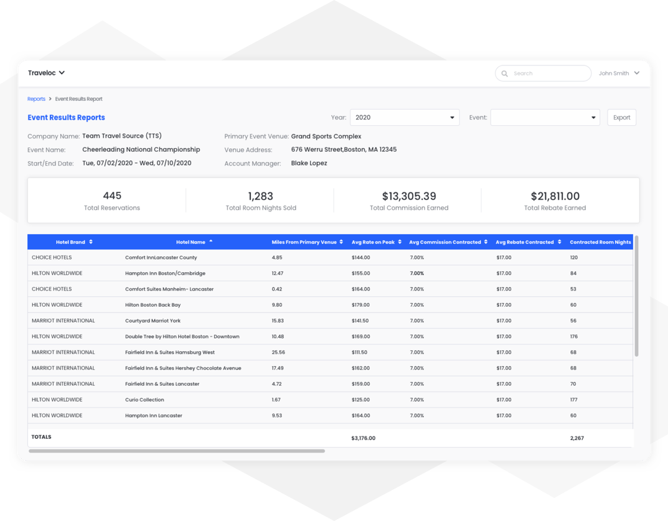668x521 pixels.
Task: Open the Event selection dropdown
Action: [x=545, y=118]
